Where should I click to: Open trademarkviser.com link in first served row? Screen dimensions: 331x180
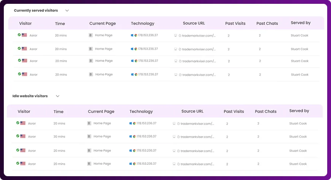[199, 35]
